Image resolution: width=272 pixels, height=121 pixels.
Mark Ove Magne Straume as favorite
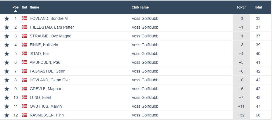pos(7,36)
